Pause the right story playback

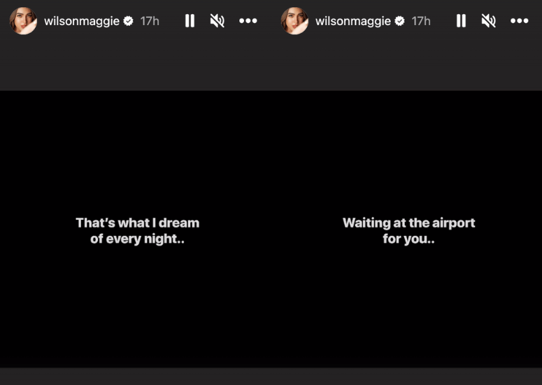(x=461, y=21)
